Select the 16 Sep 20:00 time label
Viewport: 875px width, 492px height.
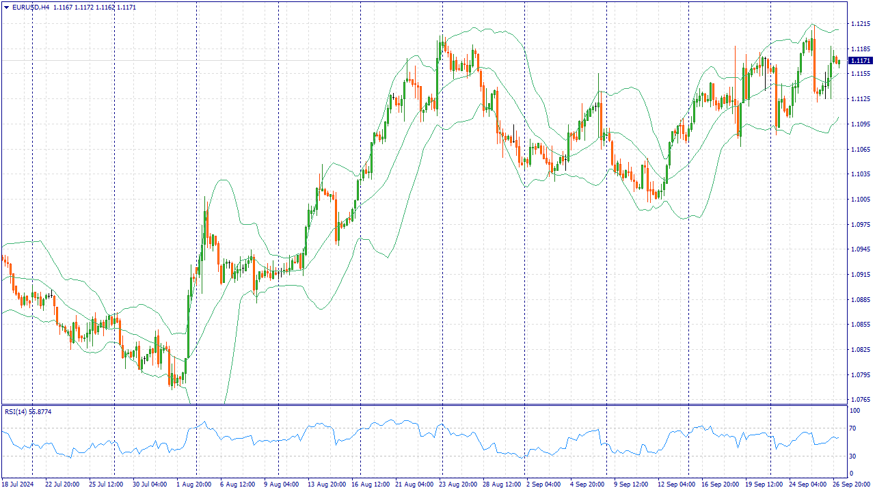(x=719, y=484)
